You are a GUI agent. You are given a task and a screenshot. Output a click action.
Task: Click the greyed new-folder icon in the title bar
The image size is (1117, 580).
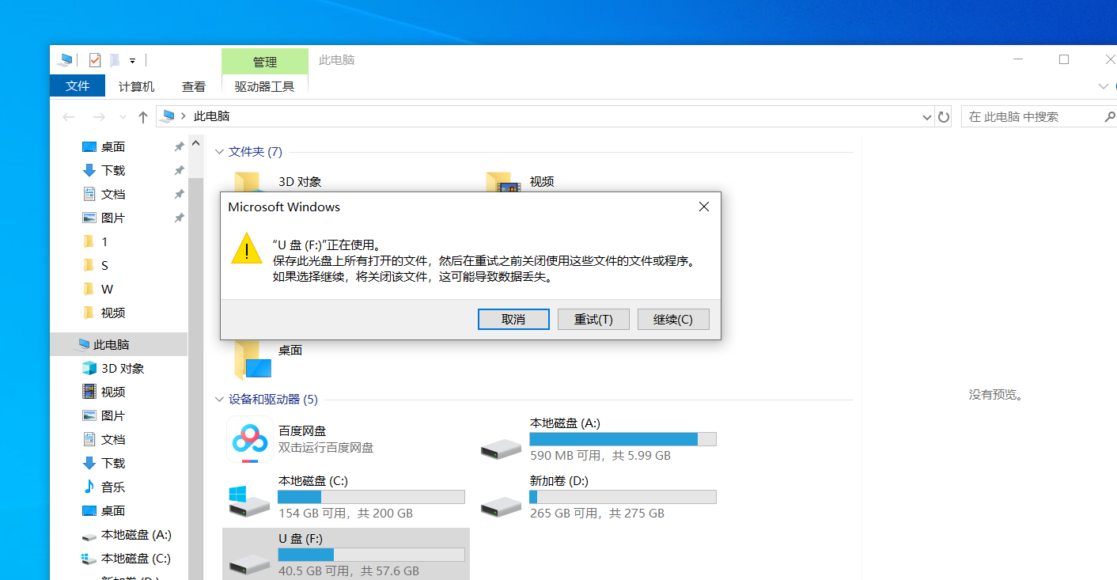[115, 60]
